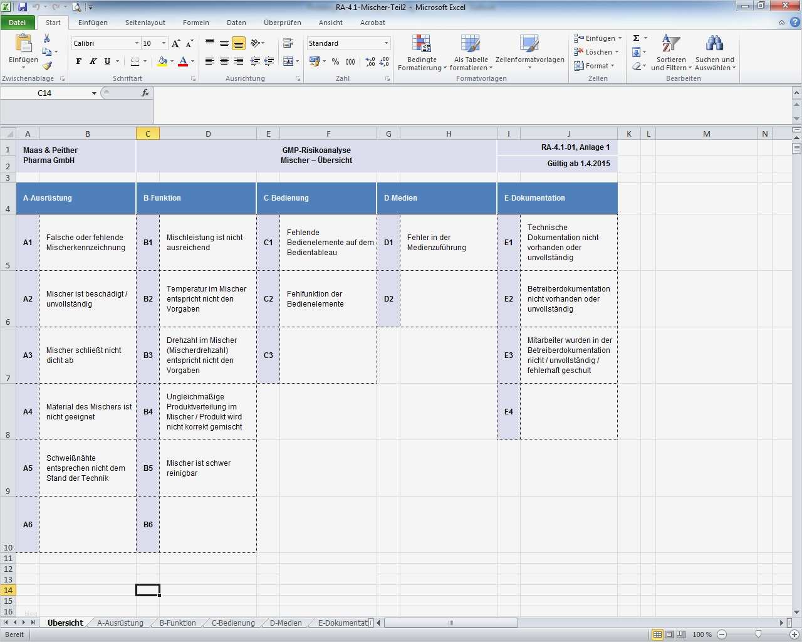Click the AutoSum sigma icon
Screen dimensions: 802x642
[x=637, y=38]
